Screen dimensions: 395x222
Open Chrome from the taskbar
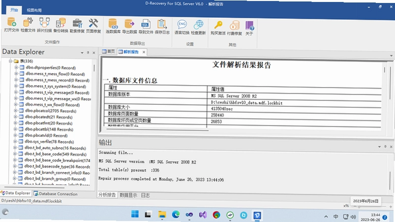[216, 215]
